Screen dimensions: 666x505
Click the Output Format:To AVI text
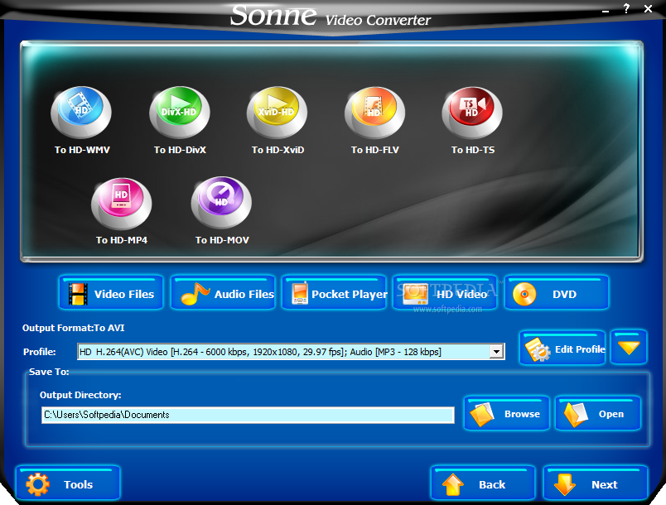tap(73, 328)
